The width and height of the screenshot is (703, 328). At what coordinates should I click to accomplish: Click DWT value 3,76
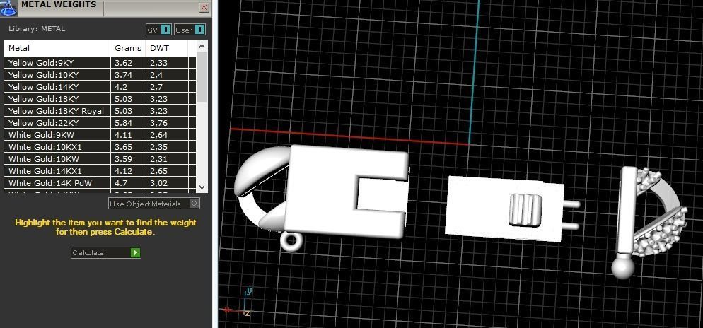158,123
